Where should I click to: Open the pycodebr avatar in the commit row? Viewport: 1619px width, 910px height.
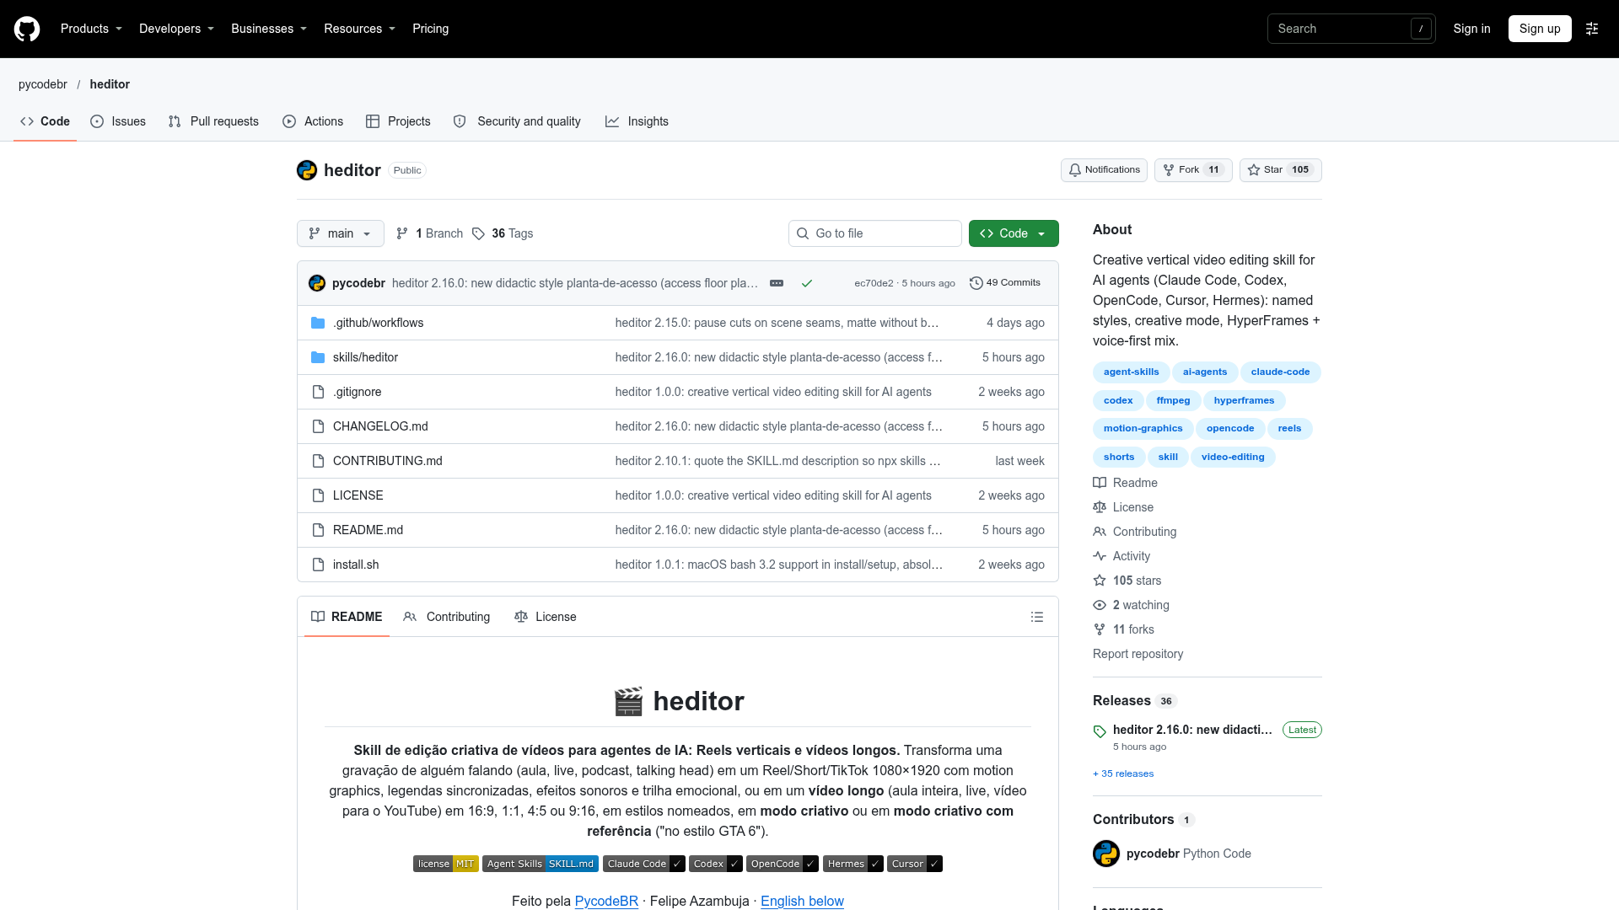[317, 283]
